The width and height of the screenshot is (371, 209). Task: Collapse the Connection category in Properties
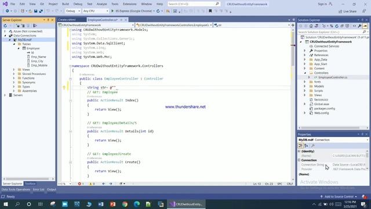pyautogui.click(x=299, y=160)
